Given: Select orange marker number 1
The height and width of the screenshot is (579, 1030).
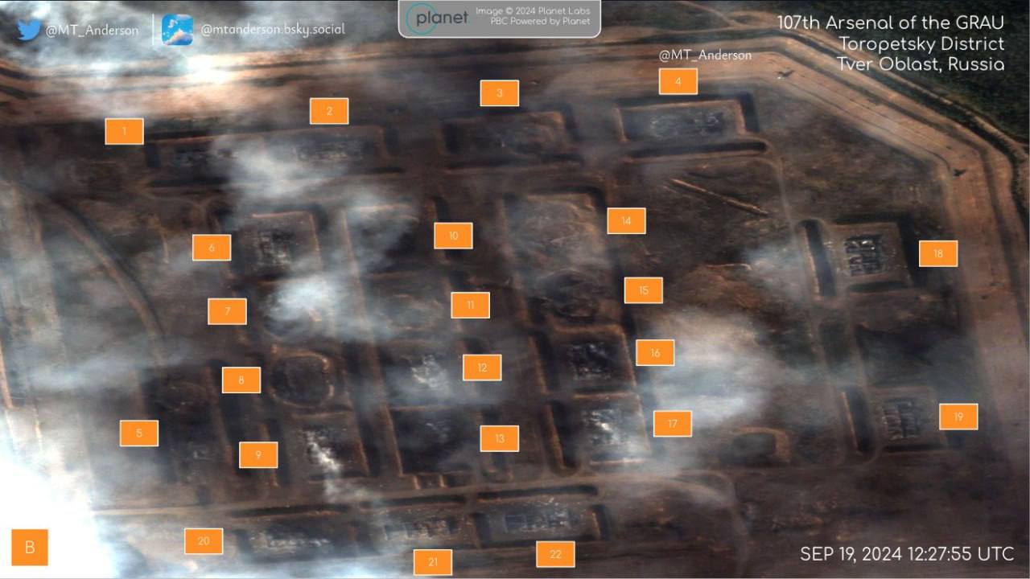Looking at the screenshot, I should tap(124, 131).
